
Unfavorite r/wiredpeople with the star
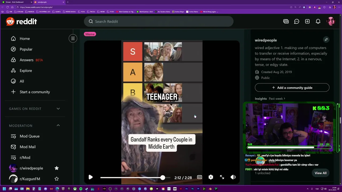pos(57,168)
